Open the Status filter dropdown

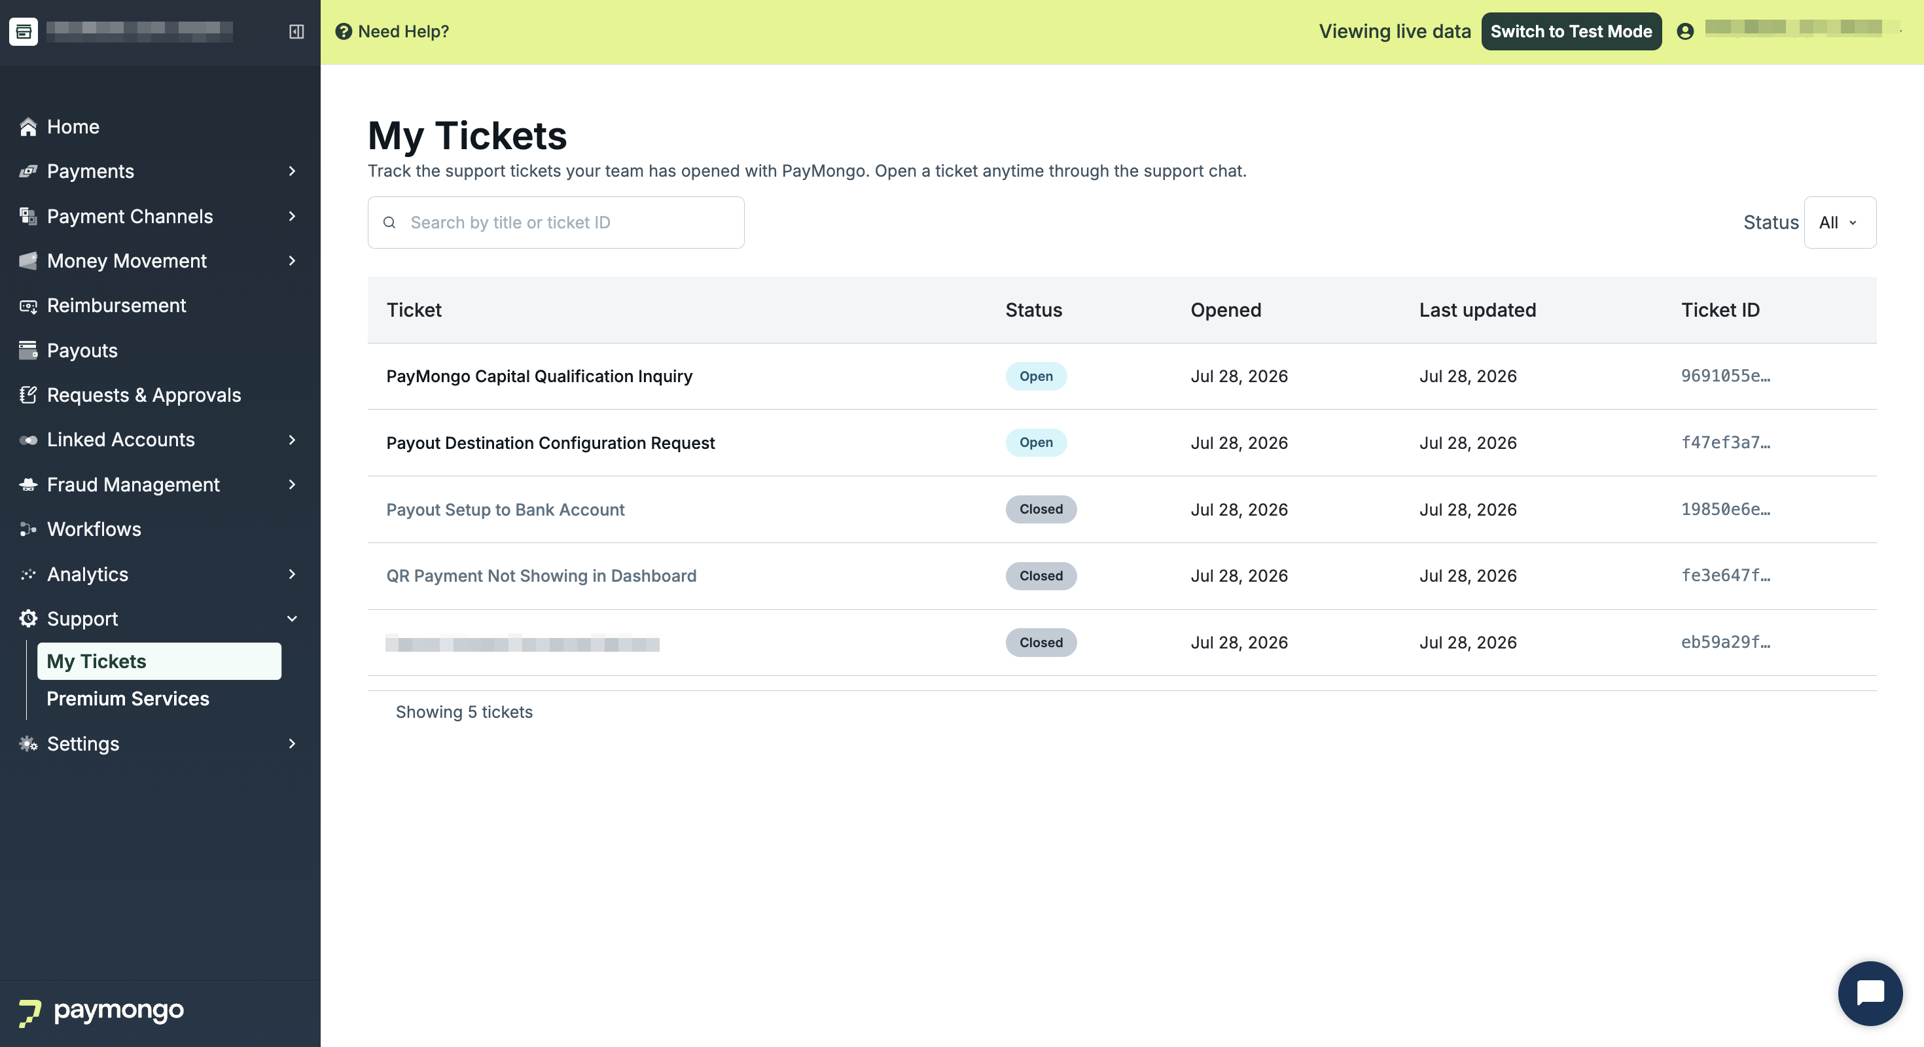pyautogui.click(x=1840, y=222)
